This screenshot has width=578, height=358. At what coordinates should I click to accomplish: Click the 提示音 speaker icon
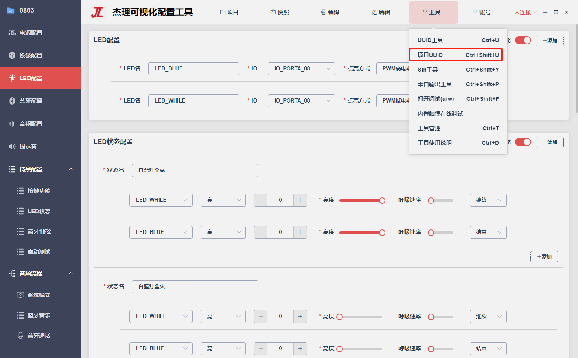[12, 146]
